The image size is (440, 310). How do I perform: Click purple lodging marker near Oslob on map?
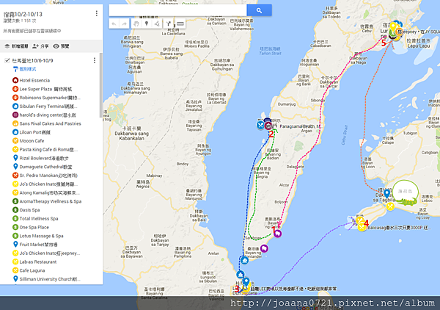[277, 234]
